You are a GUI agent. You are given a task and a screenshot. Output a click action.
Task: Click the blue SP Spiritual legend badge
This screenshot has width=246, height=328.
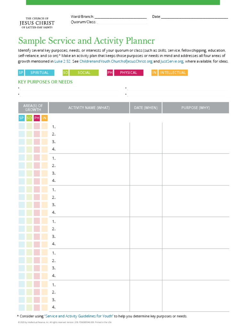click(x=36, y=73)
